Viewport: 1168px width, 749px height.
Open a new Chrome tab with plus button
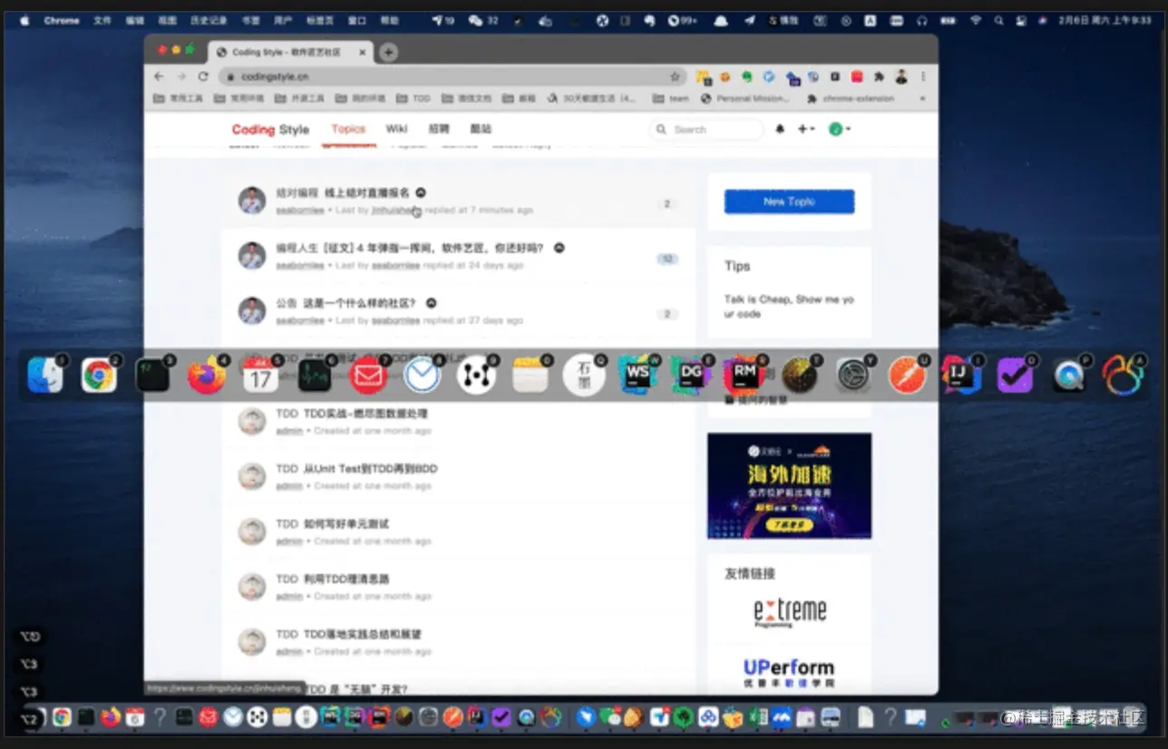[x=388, y=53]
